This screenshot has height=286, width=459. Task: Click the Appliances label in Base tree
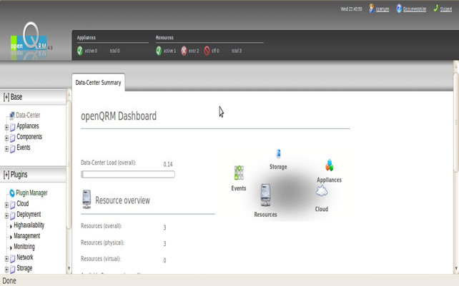28,126
